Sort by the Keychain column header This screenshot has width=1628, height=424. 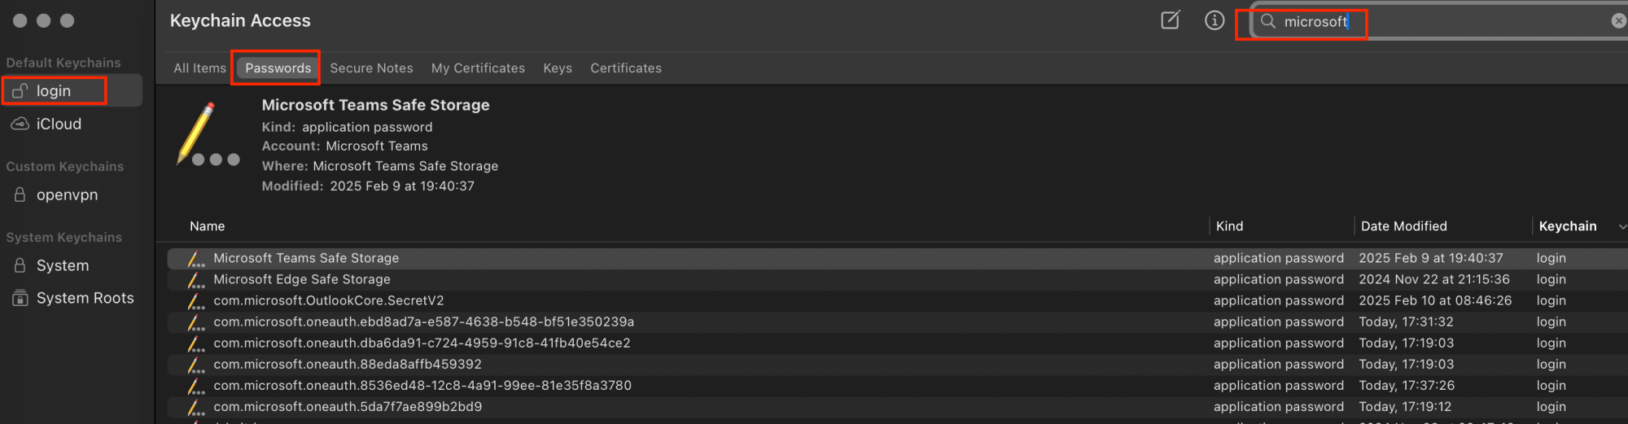(x=1568, y=226)
